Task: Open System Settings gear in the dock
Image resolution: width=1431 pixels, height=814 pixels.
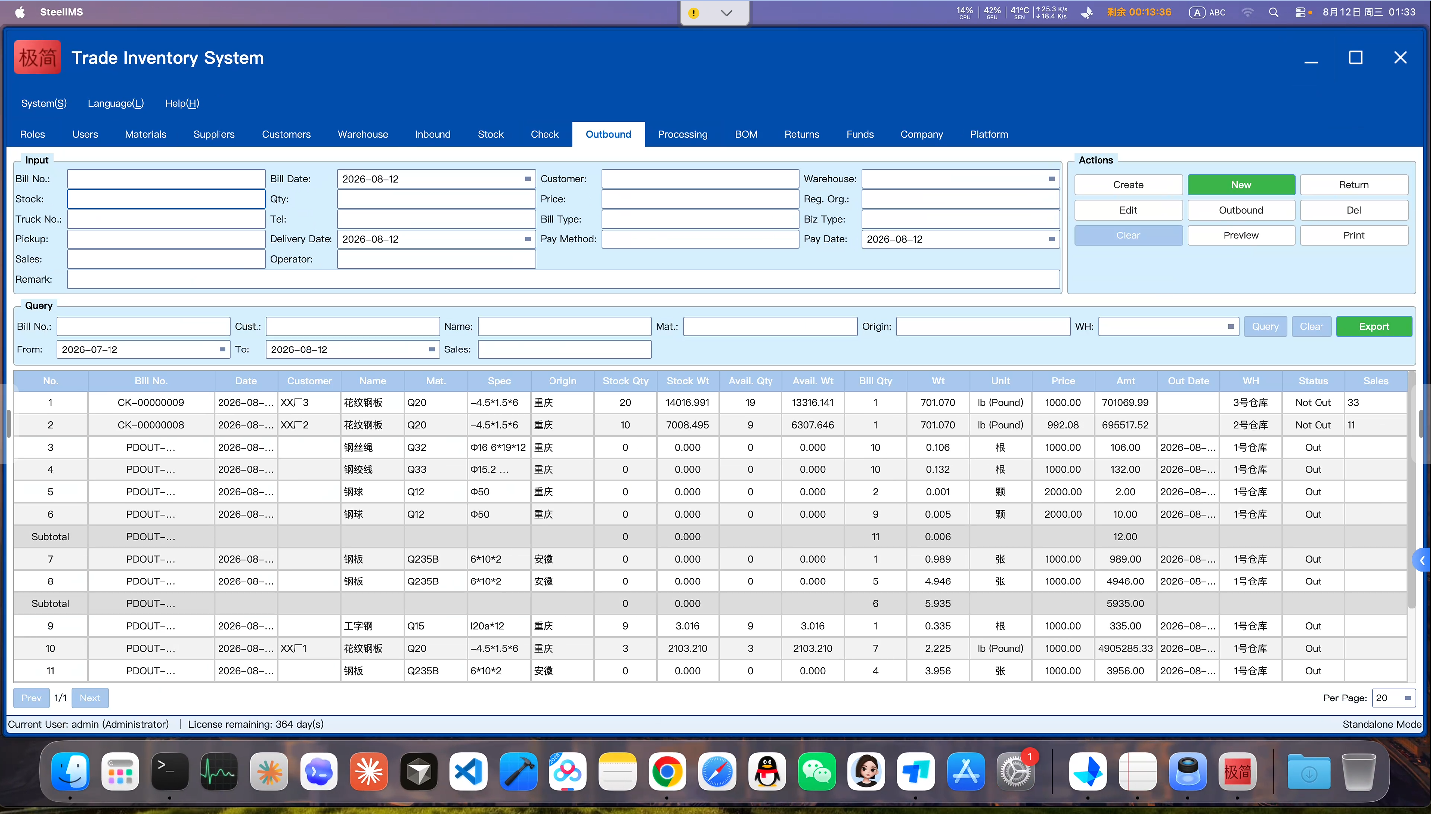Action: point(1016,772)
